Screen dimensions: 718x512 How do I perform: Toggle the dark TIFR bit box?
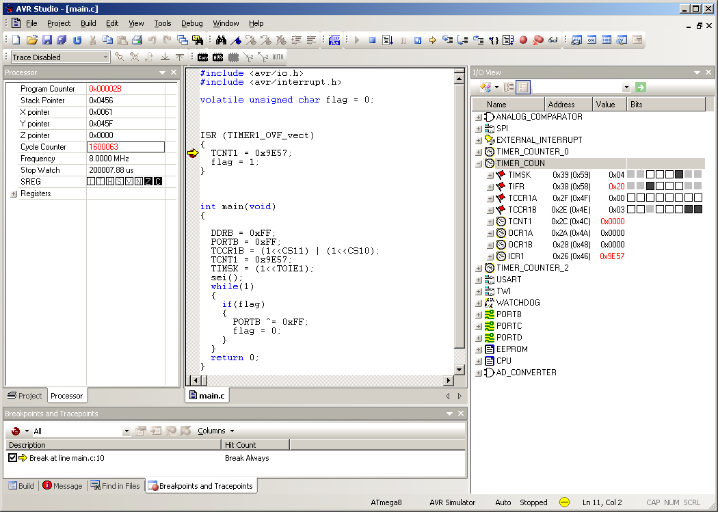(650, 187)
